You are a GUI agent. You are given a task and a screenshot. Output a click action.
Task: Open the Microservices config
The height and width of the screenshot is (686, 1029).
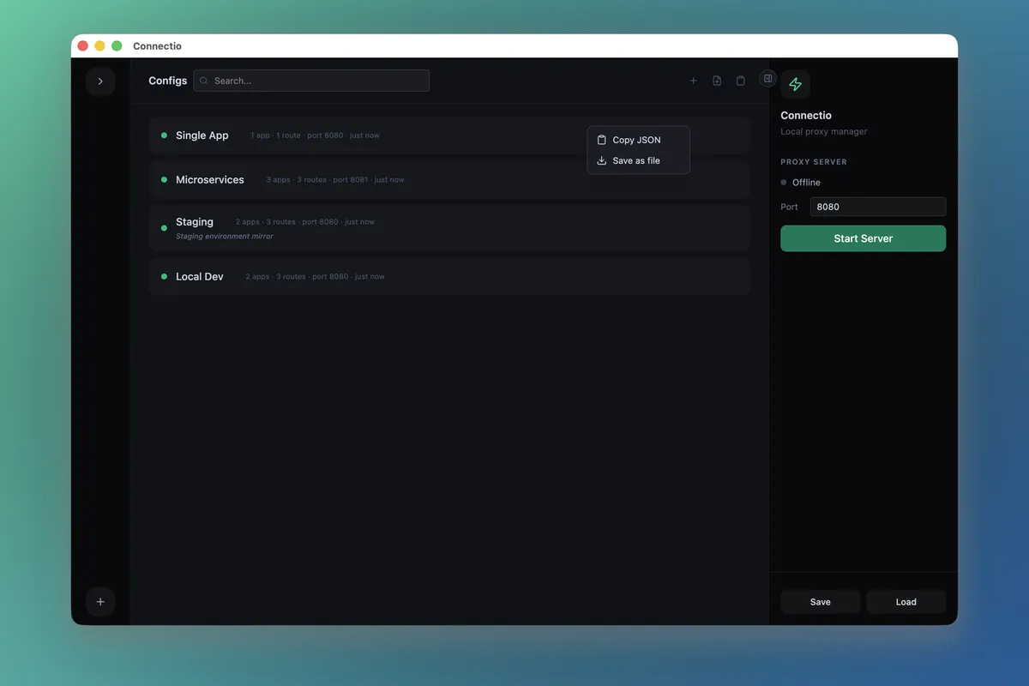[x=449, y=180]
